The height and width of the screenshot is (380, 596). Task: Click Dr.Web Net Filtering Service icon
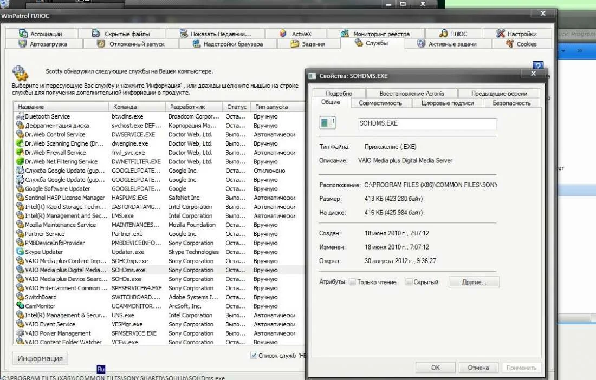(x=20, y=161)
